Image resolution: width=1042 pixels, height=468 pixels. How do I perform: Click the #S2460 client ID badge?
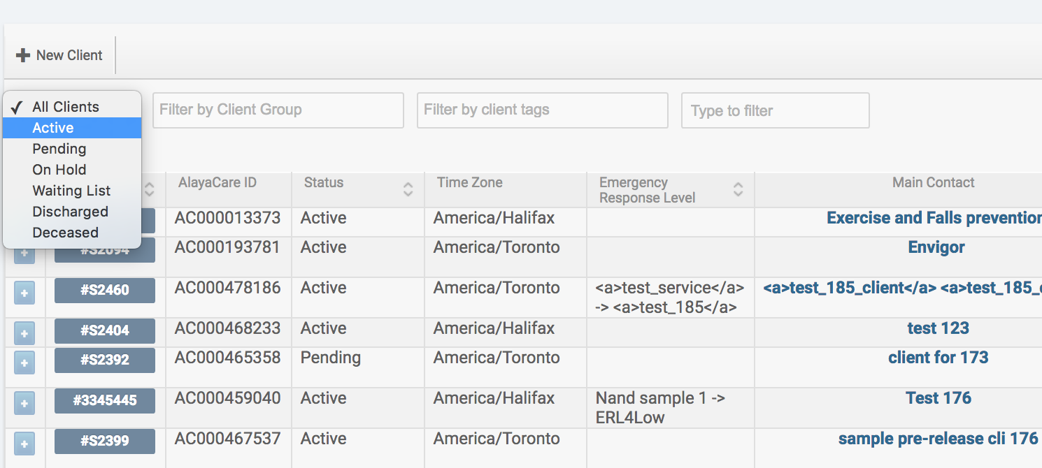click(105, 291)
